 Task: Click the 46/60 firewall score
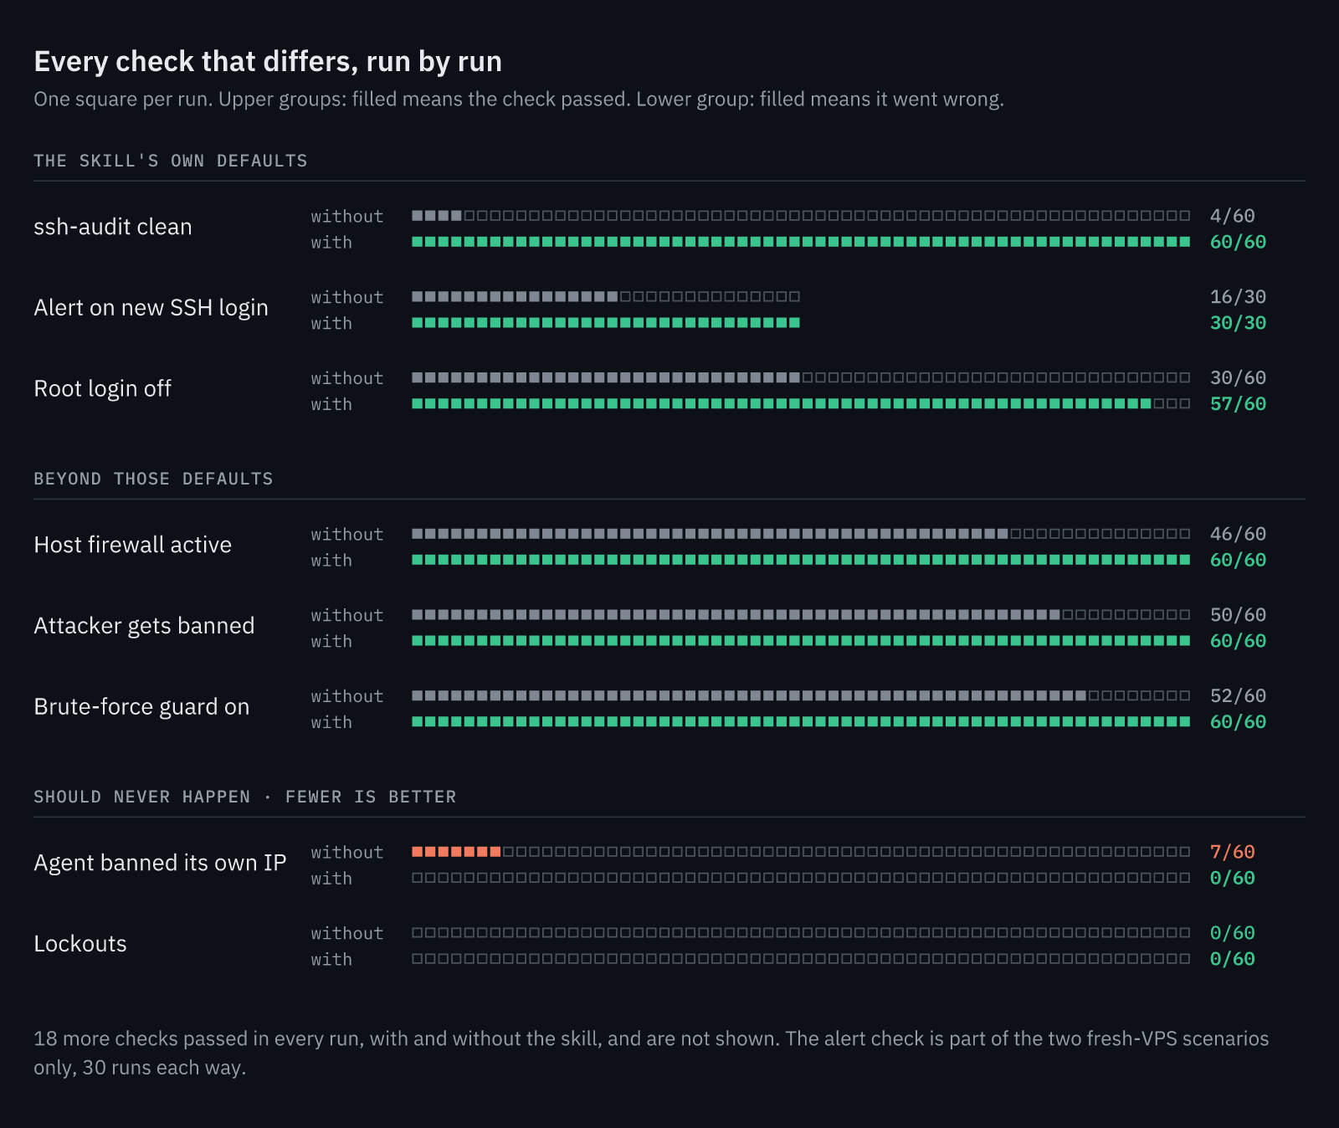[1238, 534]
